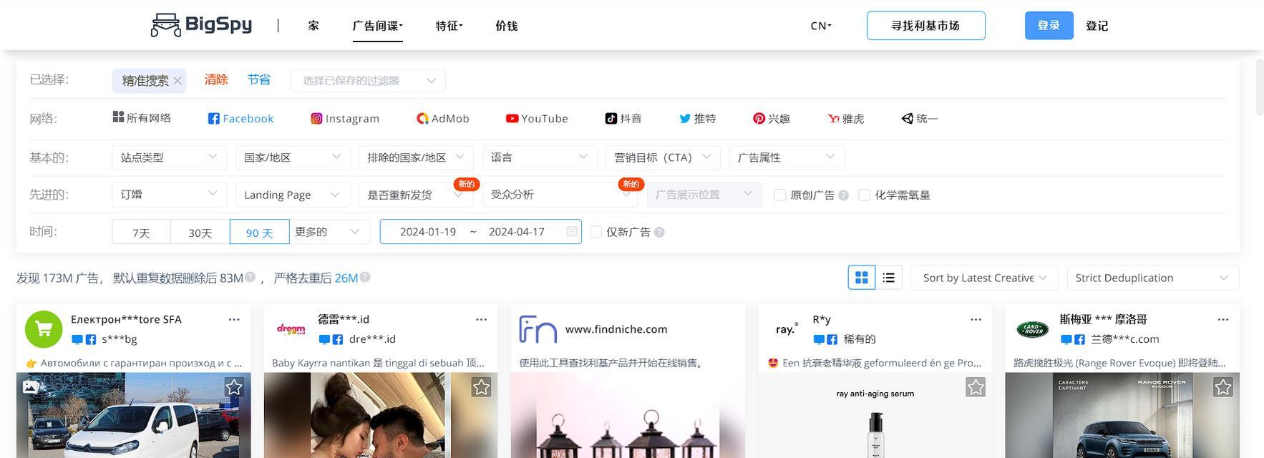Check the 仅新广告 checkbox
The height and width of the screenshot is (458, 1264).
(x=595, y=232)
